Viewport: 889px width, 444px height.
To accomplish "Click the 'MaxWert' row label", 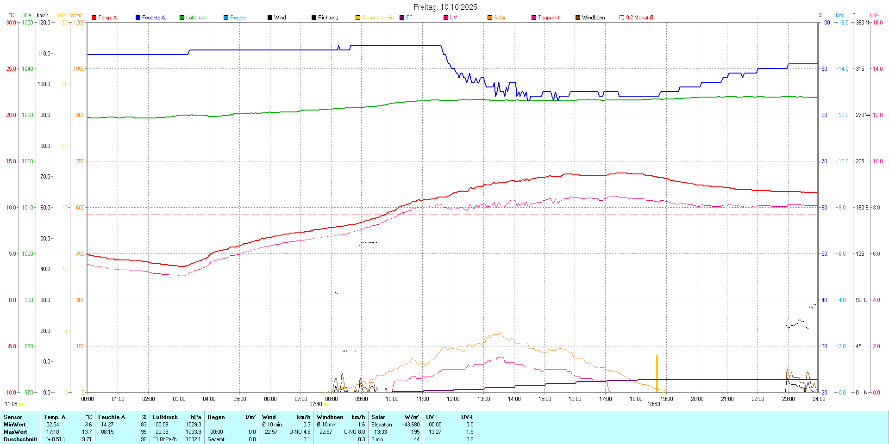I will pyautogui.click(x=15, y=432).
